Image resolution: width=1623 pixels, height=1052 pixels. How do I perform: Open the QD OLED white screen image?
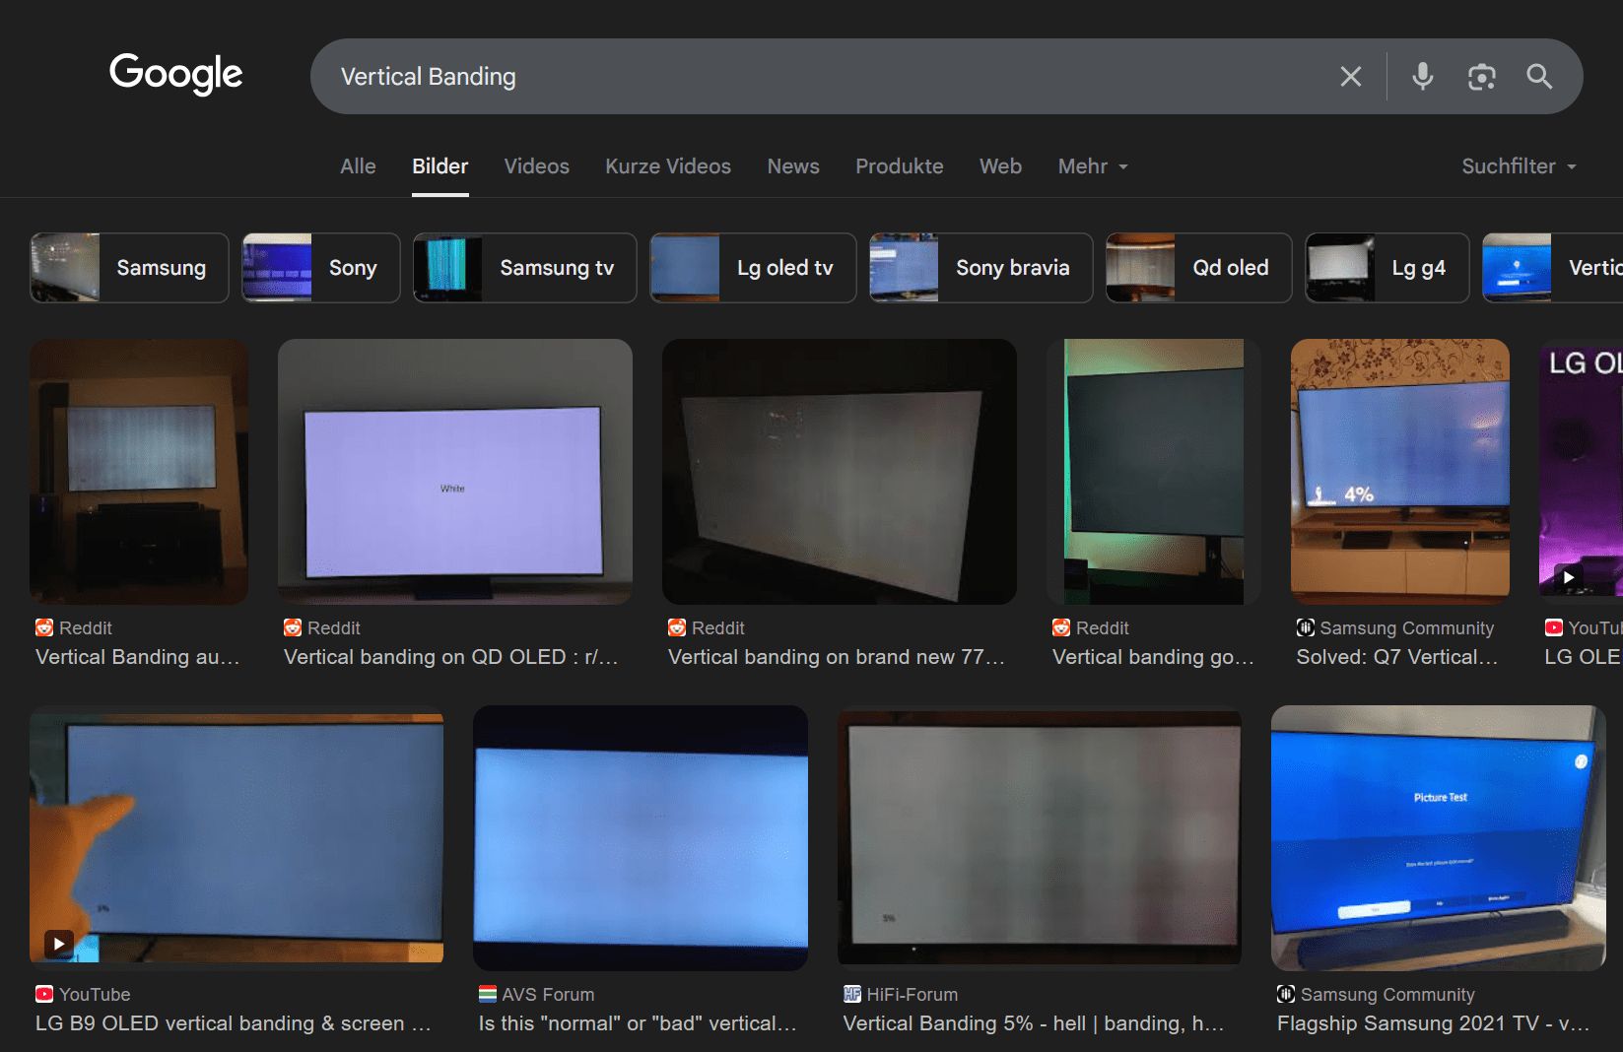pos(455,472)
